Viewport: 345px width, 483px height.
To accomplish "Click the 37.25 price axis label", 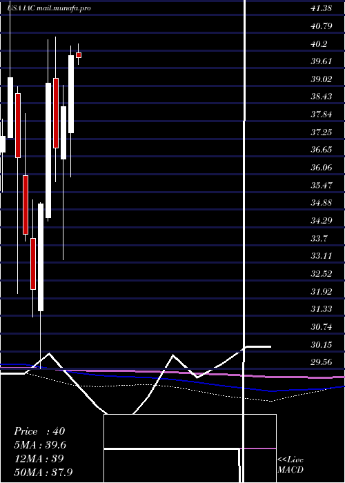I will pos(322,132).
